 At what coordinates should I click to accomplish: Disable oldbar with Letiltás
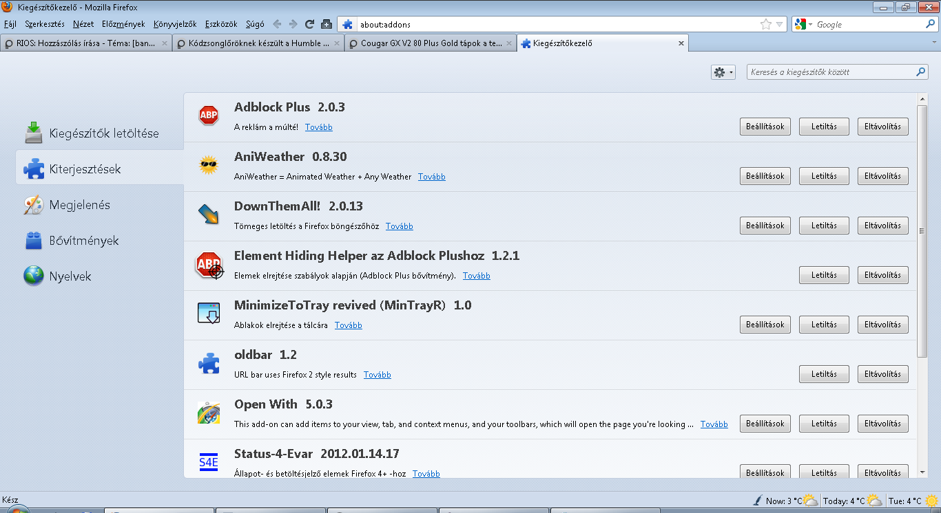pos(824,374)
